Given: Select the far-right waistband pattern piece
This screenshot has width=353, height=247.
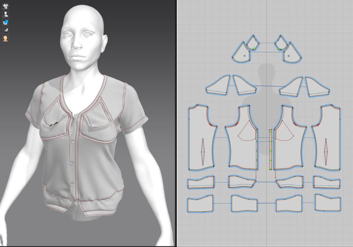Looking at the screenshot, I should click(x=327, y=182).
